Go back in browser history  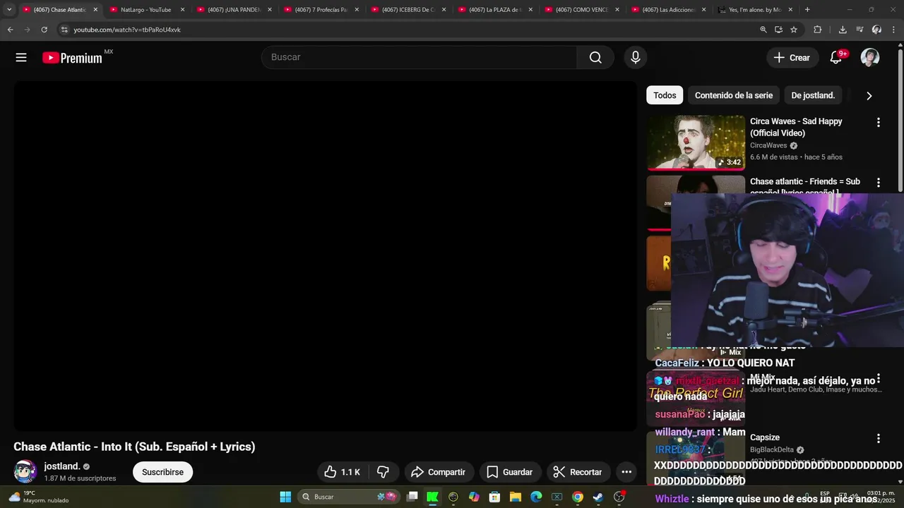click(10, 30)
